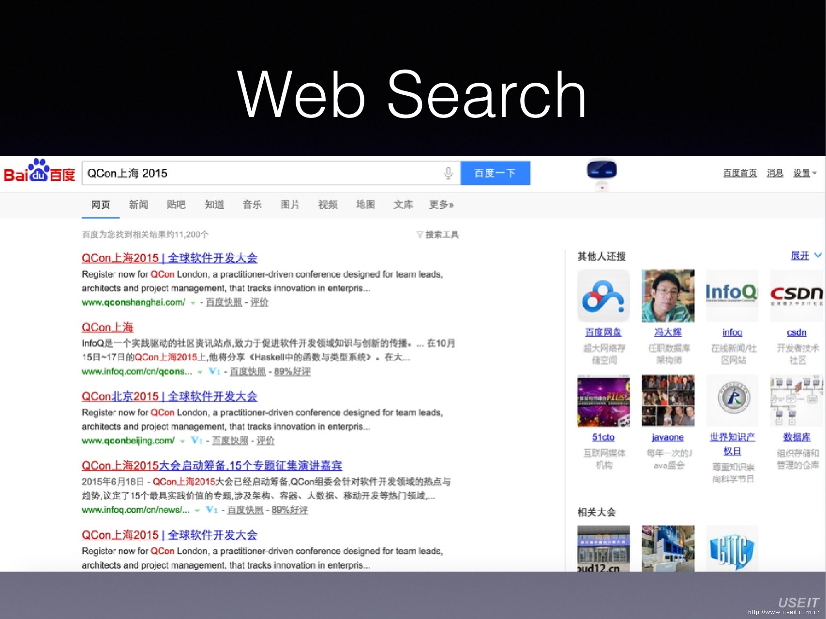Open the second 相关大会 venue thumbnail

tap(668, 548)
